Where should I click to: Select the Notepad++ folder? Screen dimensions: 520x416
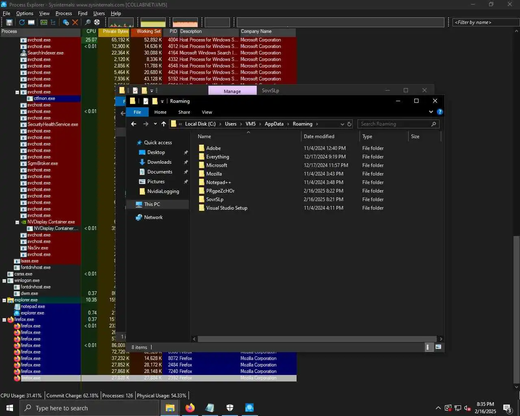coord(218,182)
